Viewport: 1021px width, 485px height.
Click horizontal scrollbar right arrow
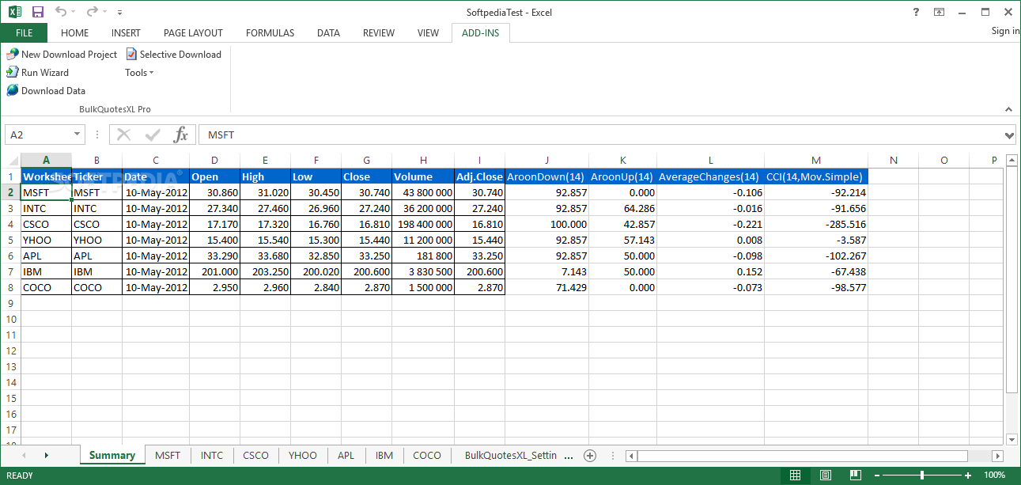pyautogui.click(x=998, y=456)
